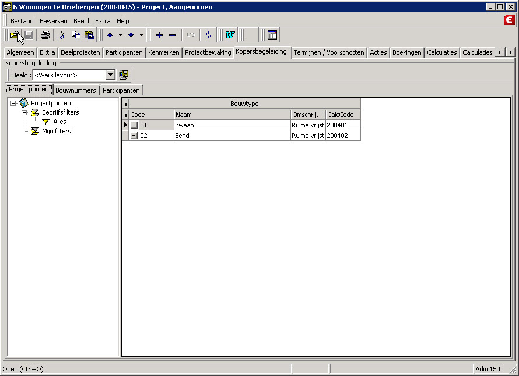Click the Save diskette toolbar icon
Screen dimensions: 519x376
(29, 35)
